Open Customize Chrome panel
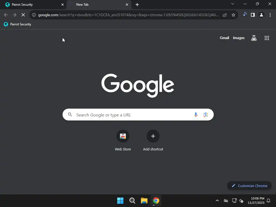 pyautogui.click(x=249, y=186)
